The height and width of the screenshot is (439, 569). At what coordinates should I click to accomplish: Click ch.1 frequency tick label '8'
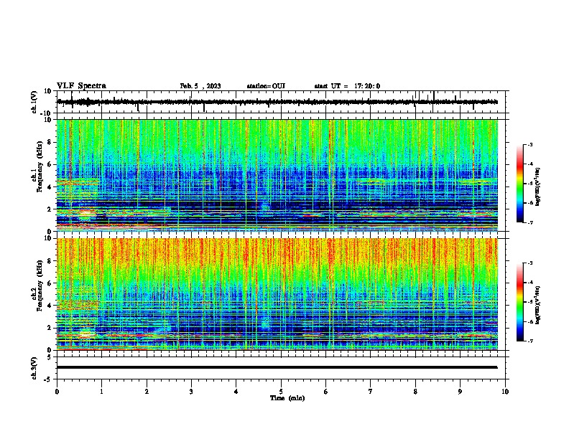click(50, 142)
